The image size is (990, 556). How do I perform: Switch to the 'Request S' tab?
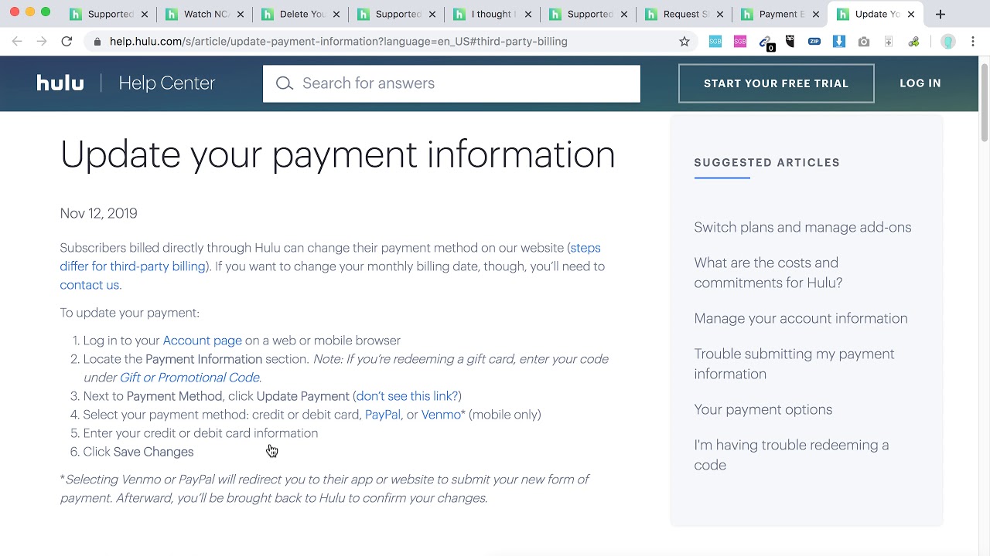coord(682,14)
